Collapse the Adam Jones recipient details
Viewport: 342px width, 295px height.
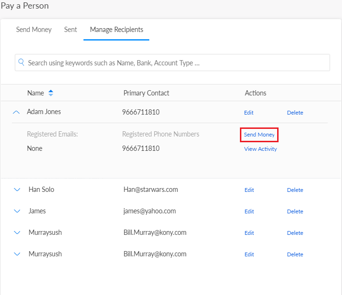(17, 112)
